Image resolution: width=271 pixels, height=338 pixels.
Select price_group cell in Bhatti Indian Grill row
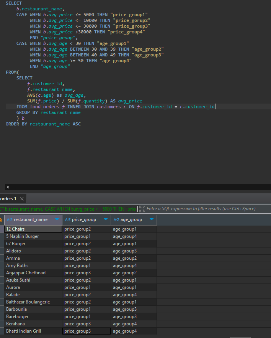pyautogui.click(x=87, y=331)
